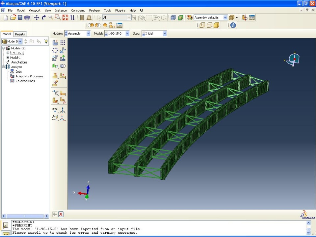Click the selection arrow toggle icon
The width and height of the screenshot is (316, 237).
tap(99, 18)
